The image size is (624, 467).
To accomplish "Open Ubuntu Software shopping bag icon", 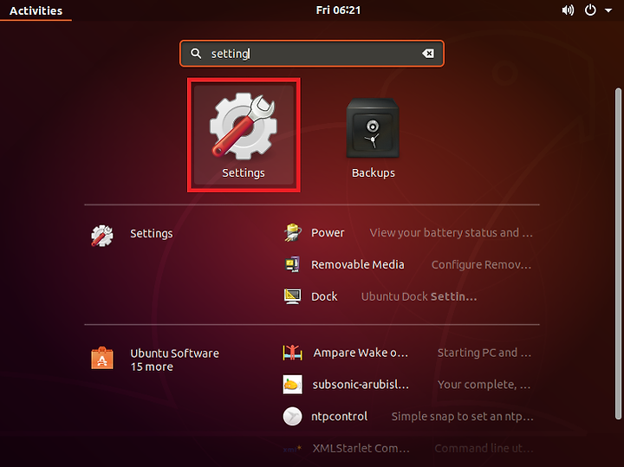I will [102, 358].
